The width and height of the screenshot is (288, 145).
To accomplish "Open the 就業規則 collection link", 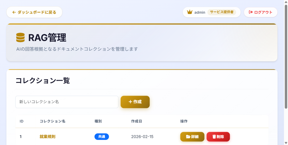I will tap(47, 137).
